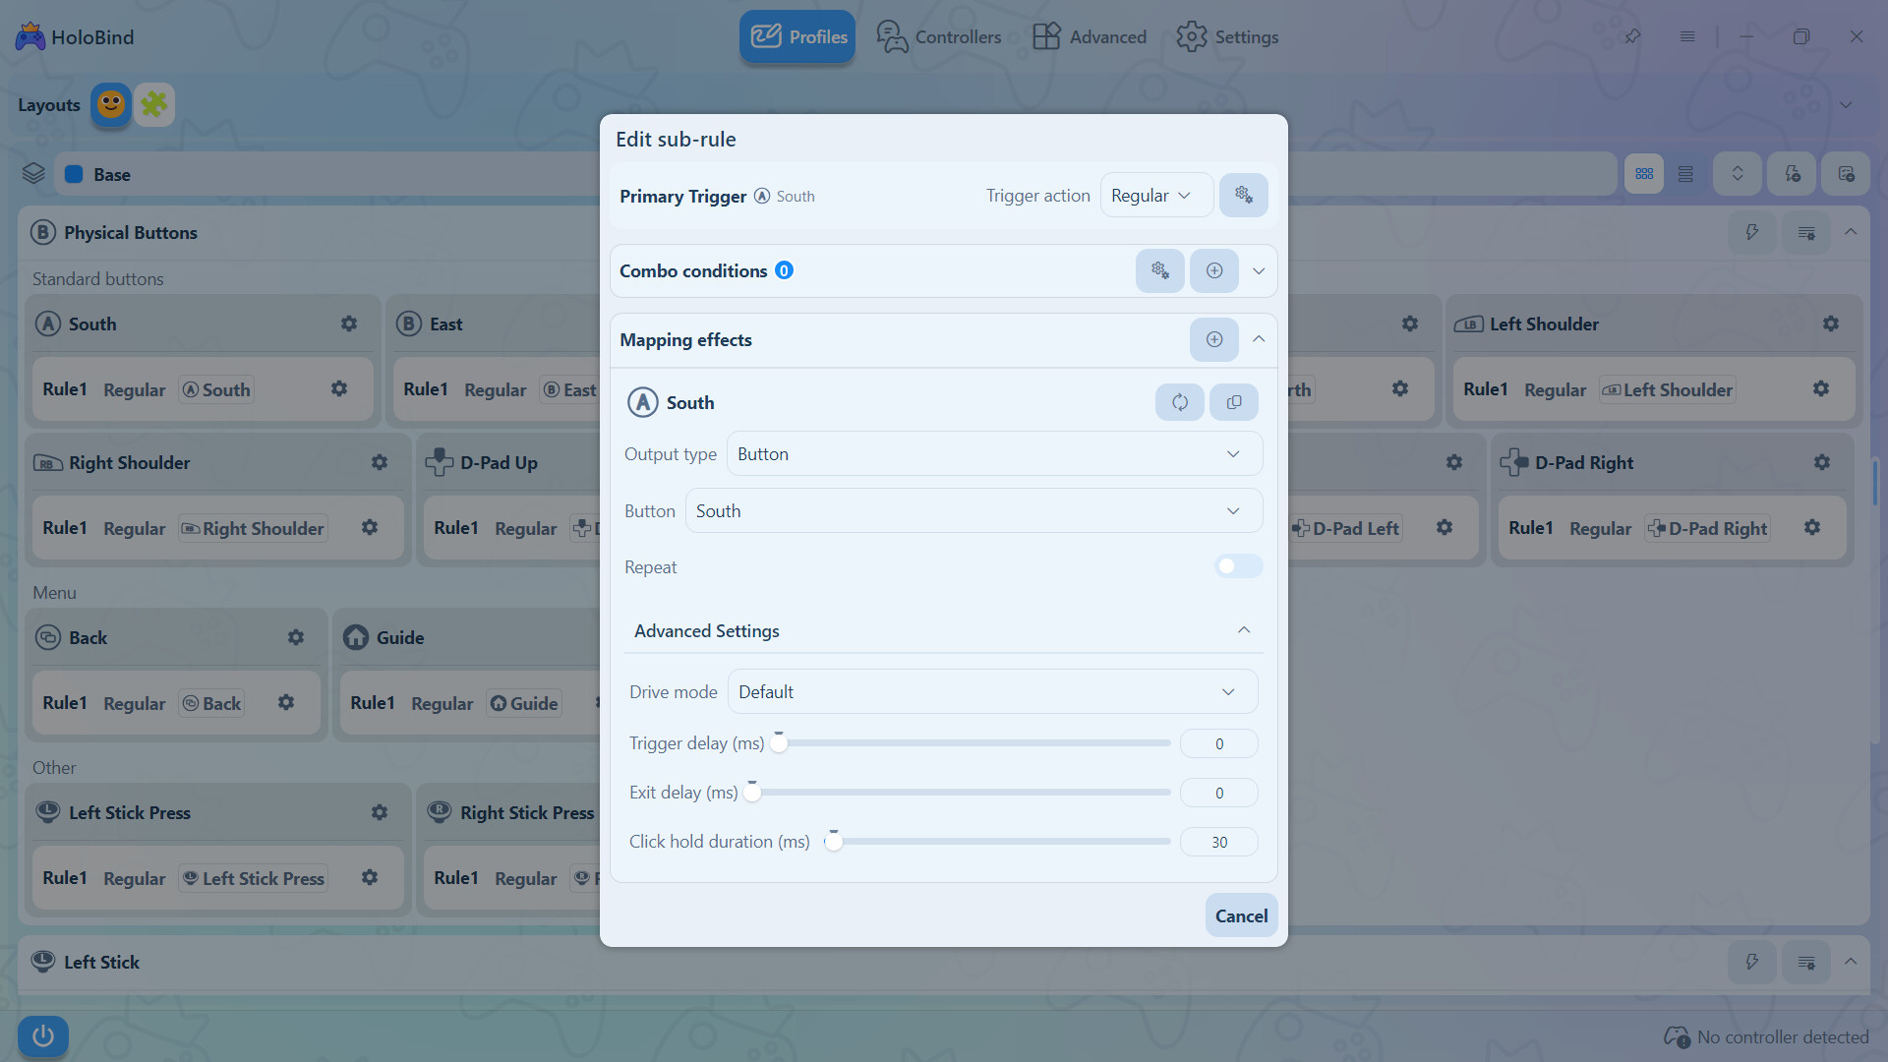Click the Exit delay value field
This screenshot has width=1888, height=1062.
tap(1218, 793)
